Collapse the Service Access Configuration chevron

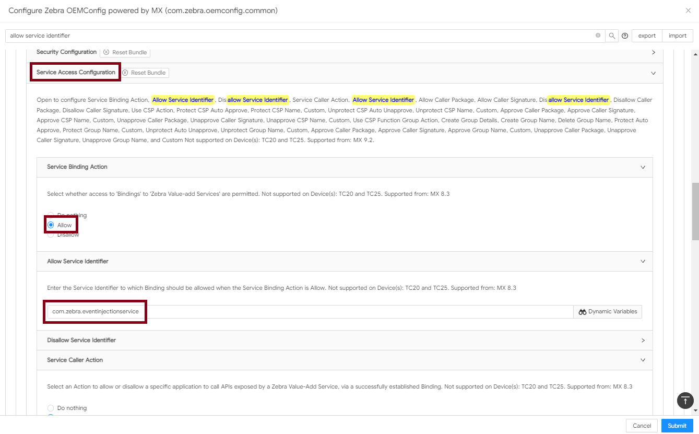click(654, 73)
